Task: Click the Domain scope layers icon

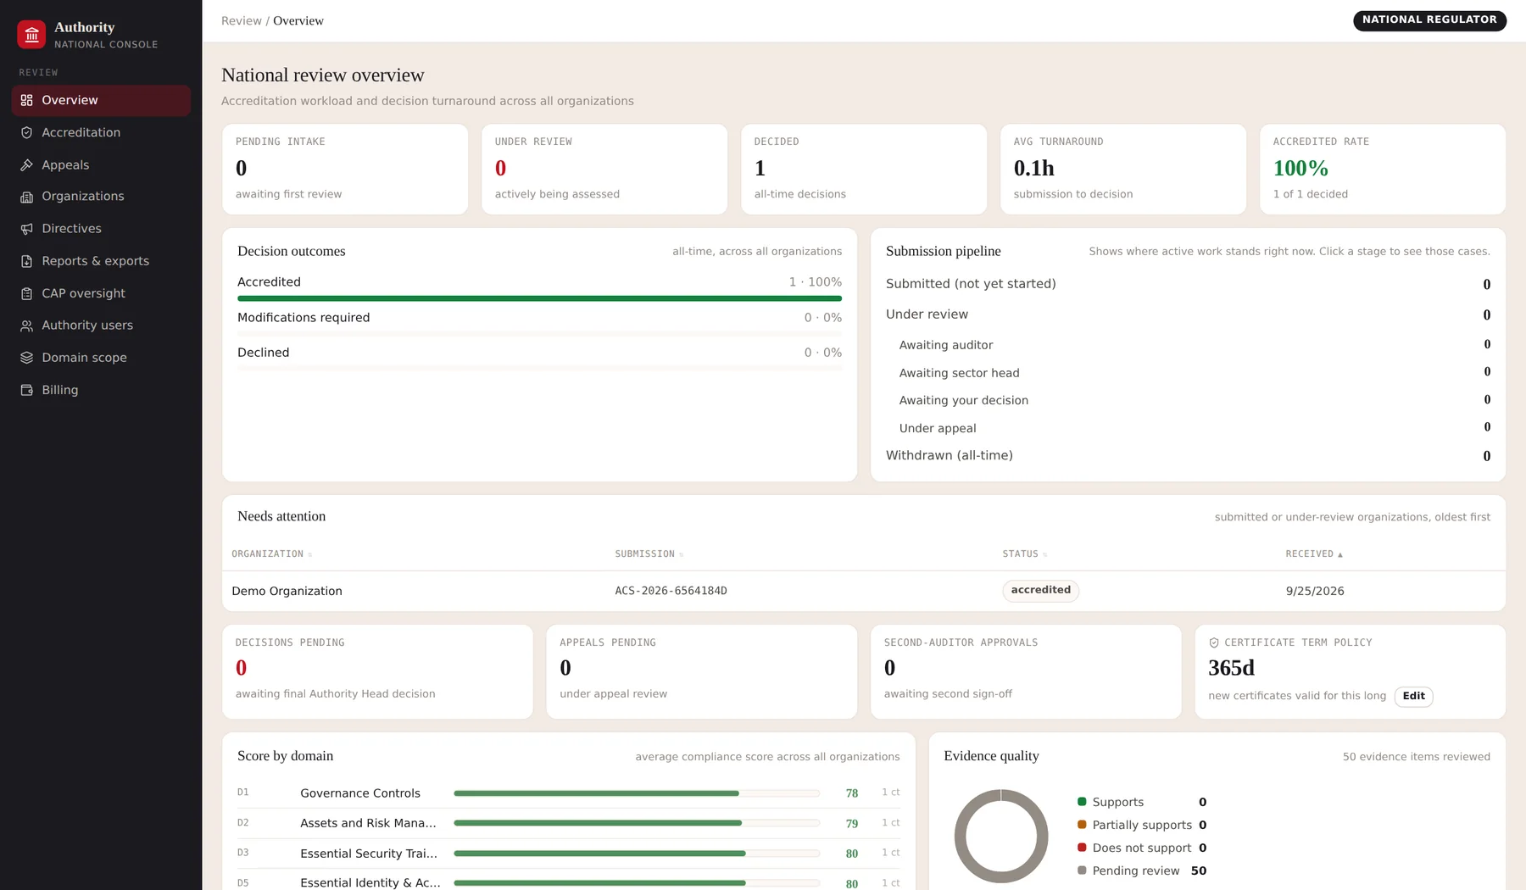Action: point(27,358)
